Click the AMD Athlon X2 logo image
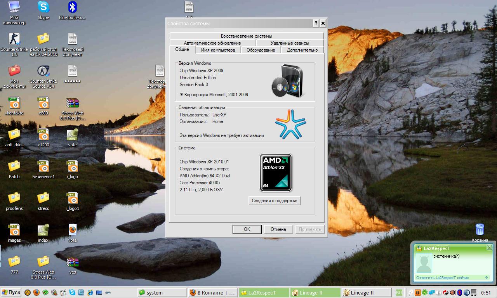The width and height of the screenshot is (497, 298). pyautogui.click(x=275, y=173)
